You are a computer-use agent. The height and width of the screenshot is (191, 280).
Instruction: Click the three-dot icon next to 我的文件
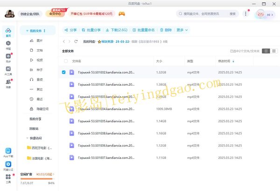click(x=44, y=31)
